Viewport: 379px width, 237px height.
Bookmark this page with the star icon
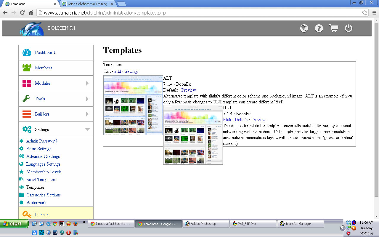[364, 13]
